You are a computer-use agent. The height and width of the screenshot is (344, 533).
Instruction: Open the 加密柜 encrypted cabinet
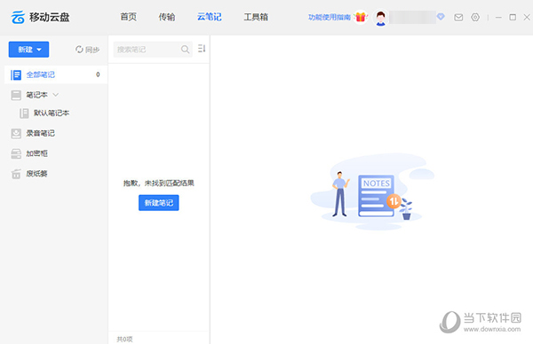click(36, 153)
